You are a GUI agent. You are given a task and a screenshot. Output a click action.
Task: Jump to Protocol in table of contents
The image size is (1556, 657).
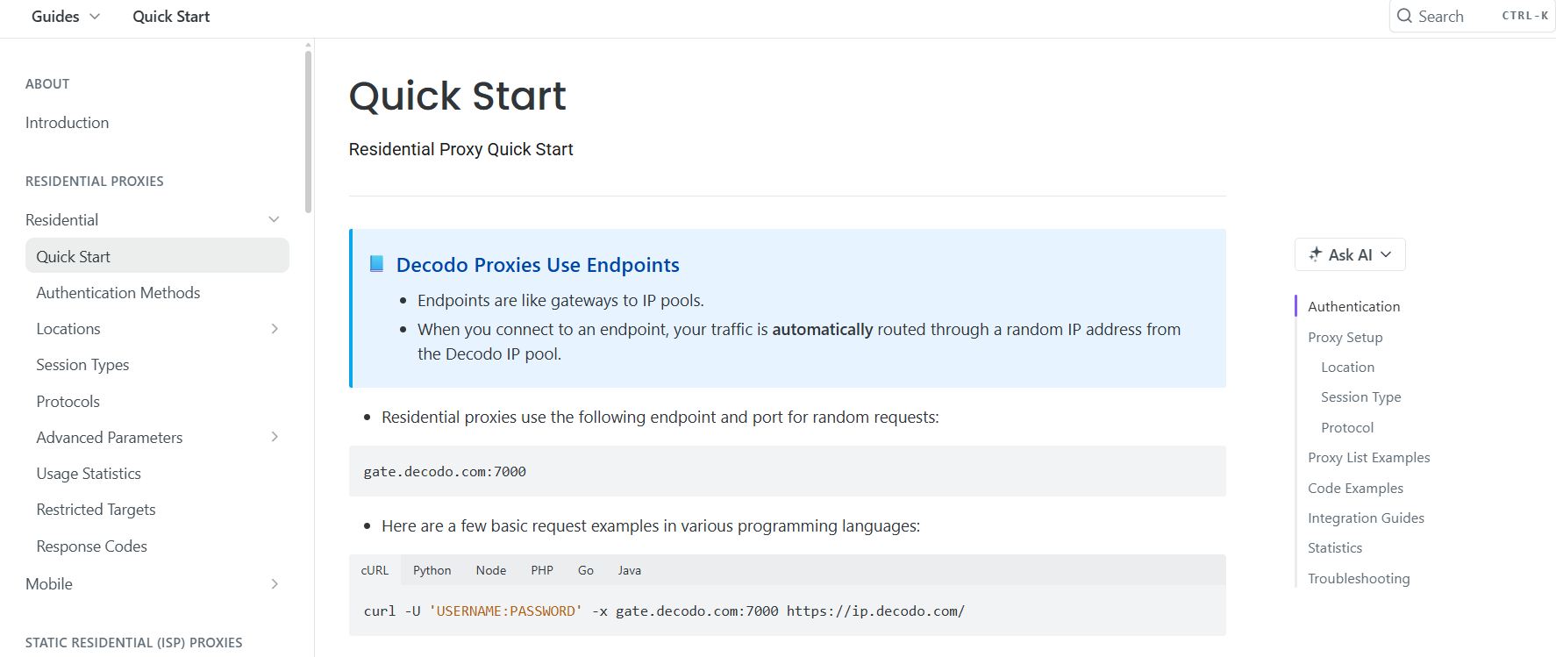[1347, 428]
